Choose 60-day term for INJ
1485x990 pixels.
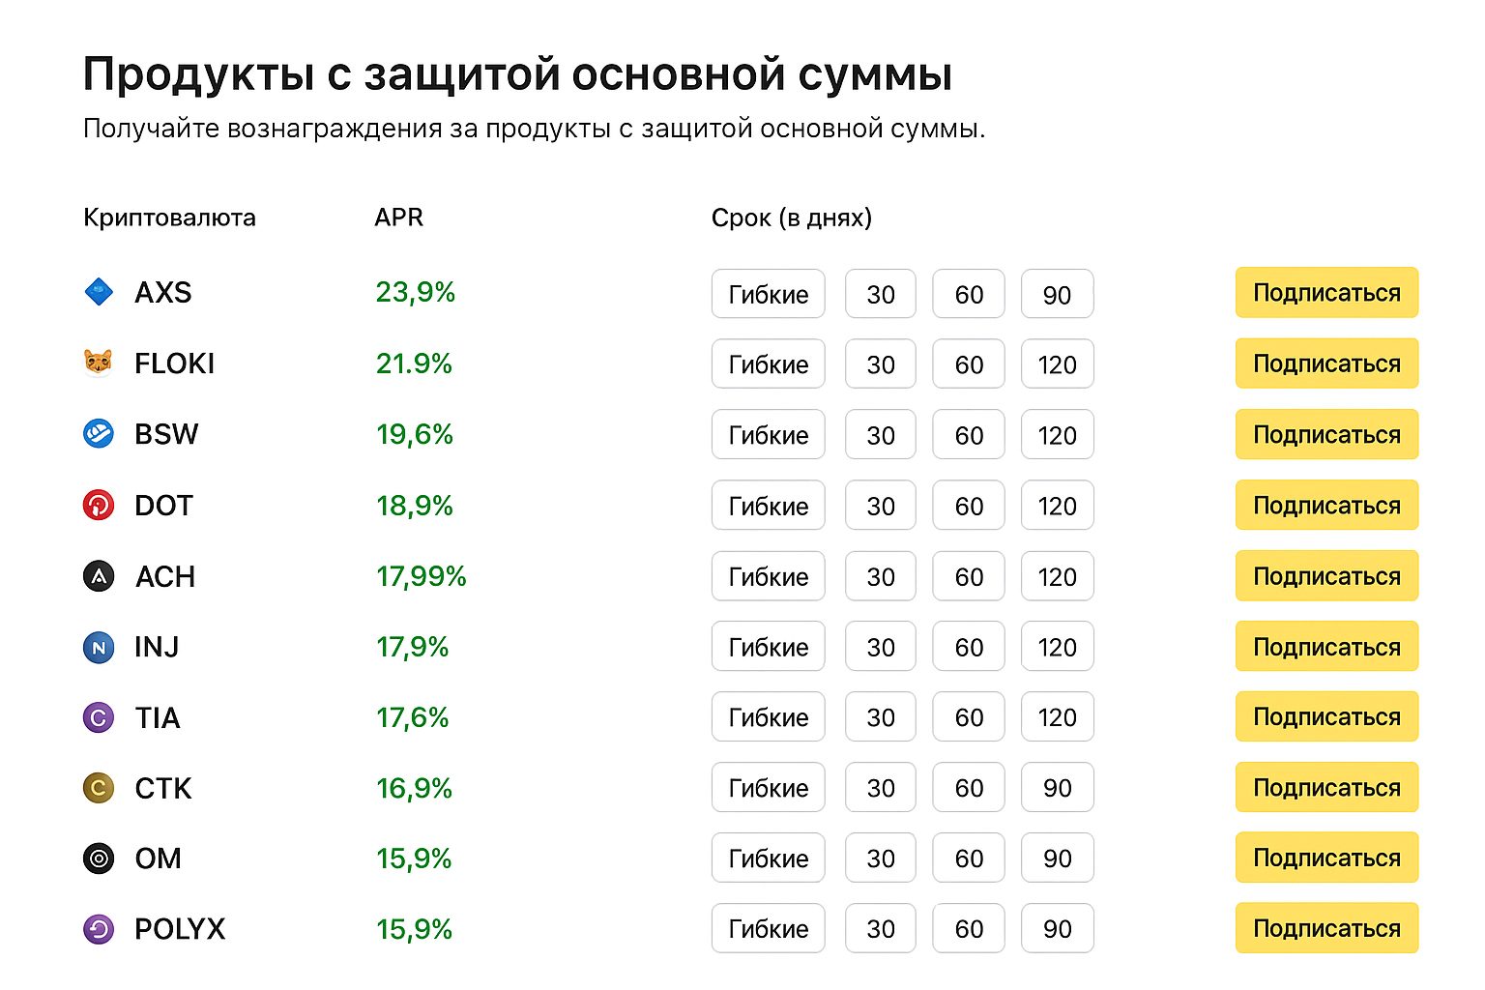[968, 647]
